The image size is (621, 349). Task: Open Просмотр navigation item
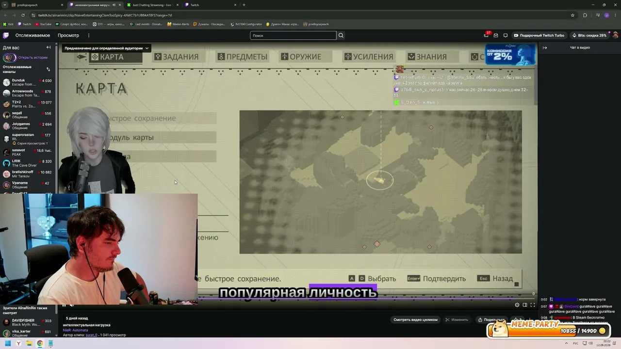pyautogui.click(x=68, y=35)
